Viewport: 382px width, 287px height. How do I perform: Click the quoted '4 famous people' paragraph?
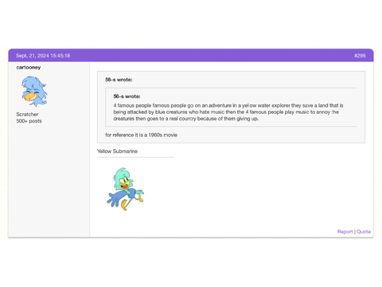(x=228, y=112)
